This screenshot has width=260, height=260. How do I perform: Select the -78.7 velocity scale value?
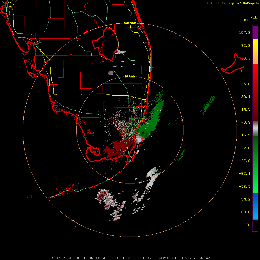point(245,187)
